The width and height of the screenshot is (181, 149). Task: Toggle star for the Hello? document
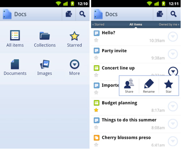96,40
